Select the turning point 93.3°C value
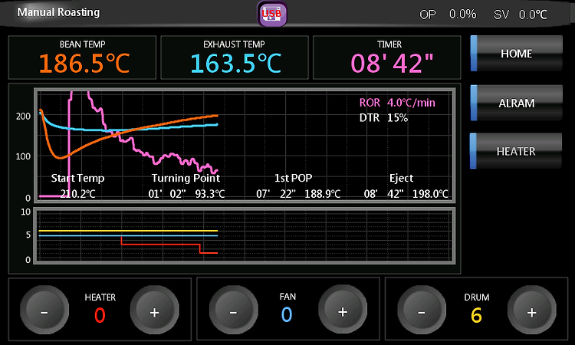The image size is (575, 345). tap(210, 193)
